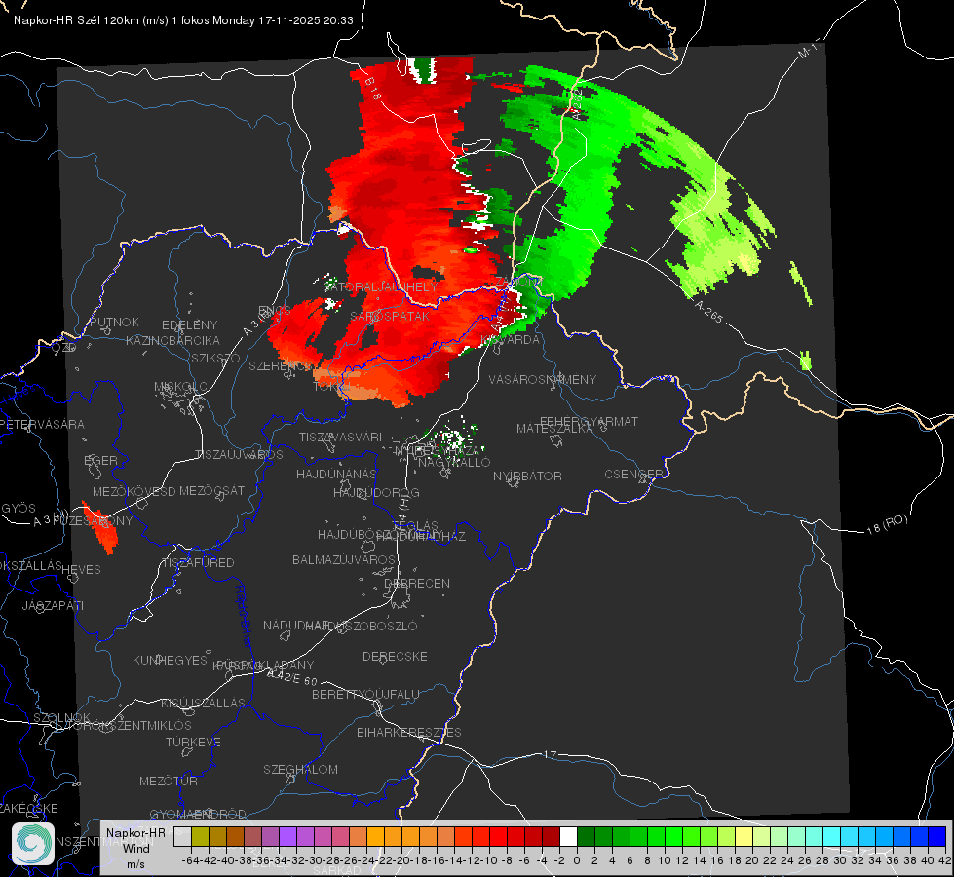This screenshot has width=954, height=877.
Task: Click the M-17 road label
Action: (x=810, y=49)
